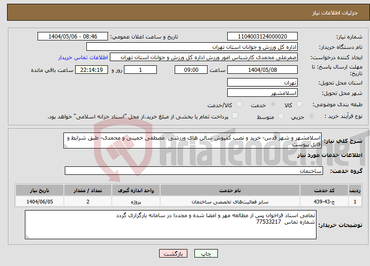Image resolution: width=370 pixels, height=266 pixels.
Task: Click the بازگشت (back) button
Action: [173, 253]
